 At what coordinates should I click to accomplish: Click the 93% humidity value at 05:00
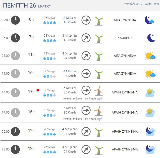pyautogui.click(x=50, y=36)
